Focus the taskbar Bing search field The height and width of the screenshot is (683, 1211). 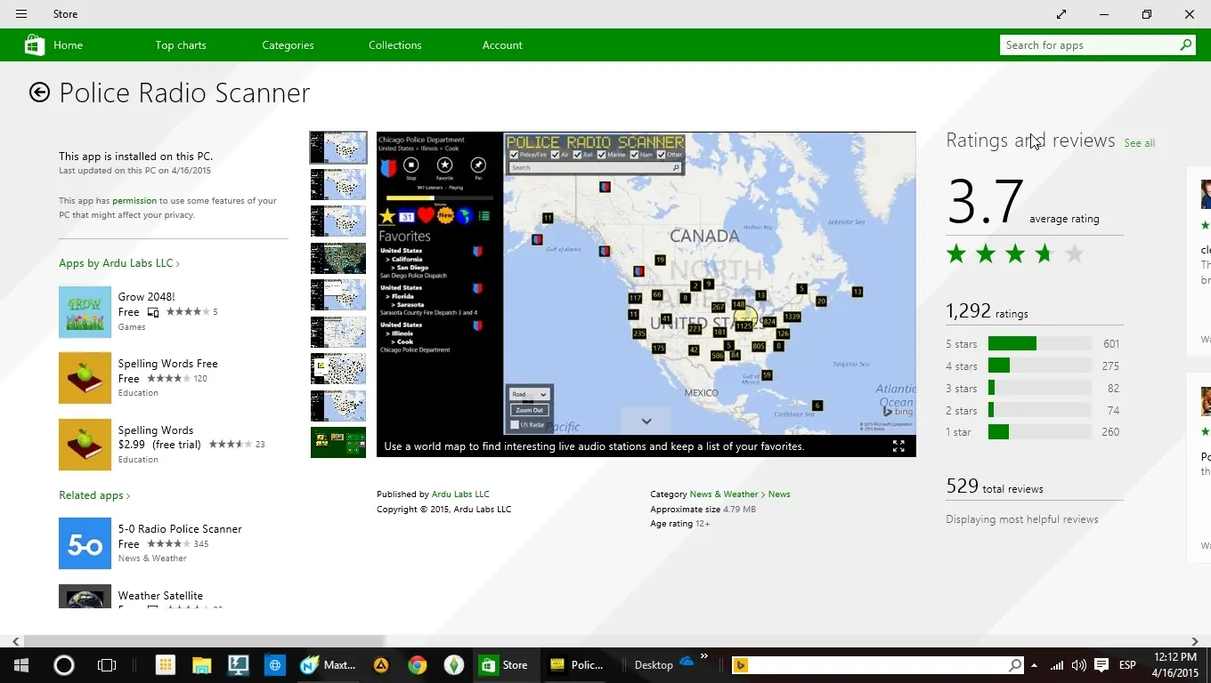(x=877, y=665)
